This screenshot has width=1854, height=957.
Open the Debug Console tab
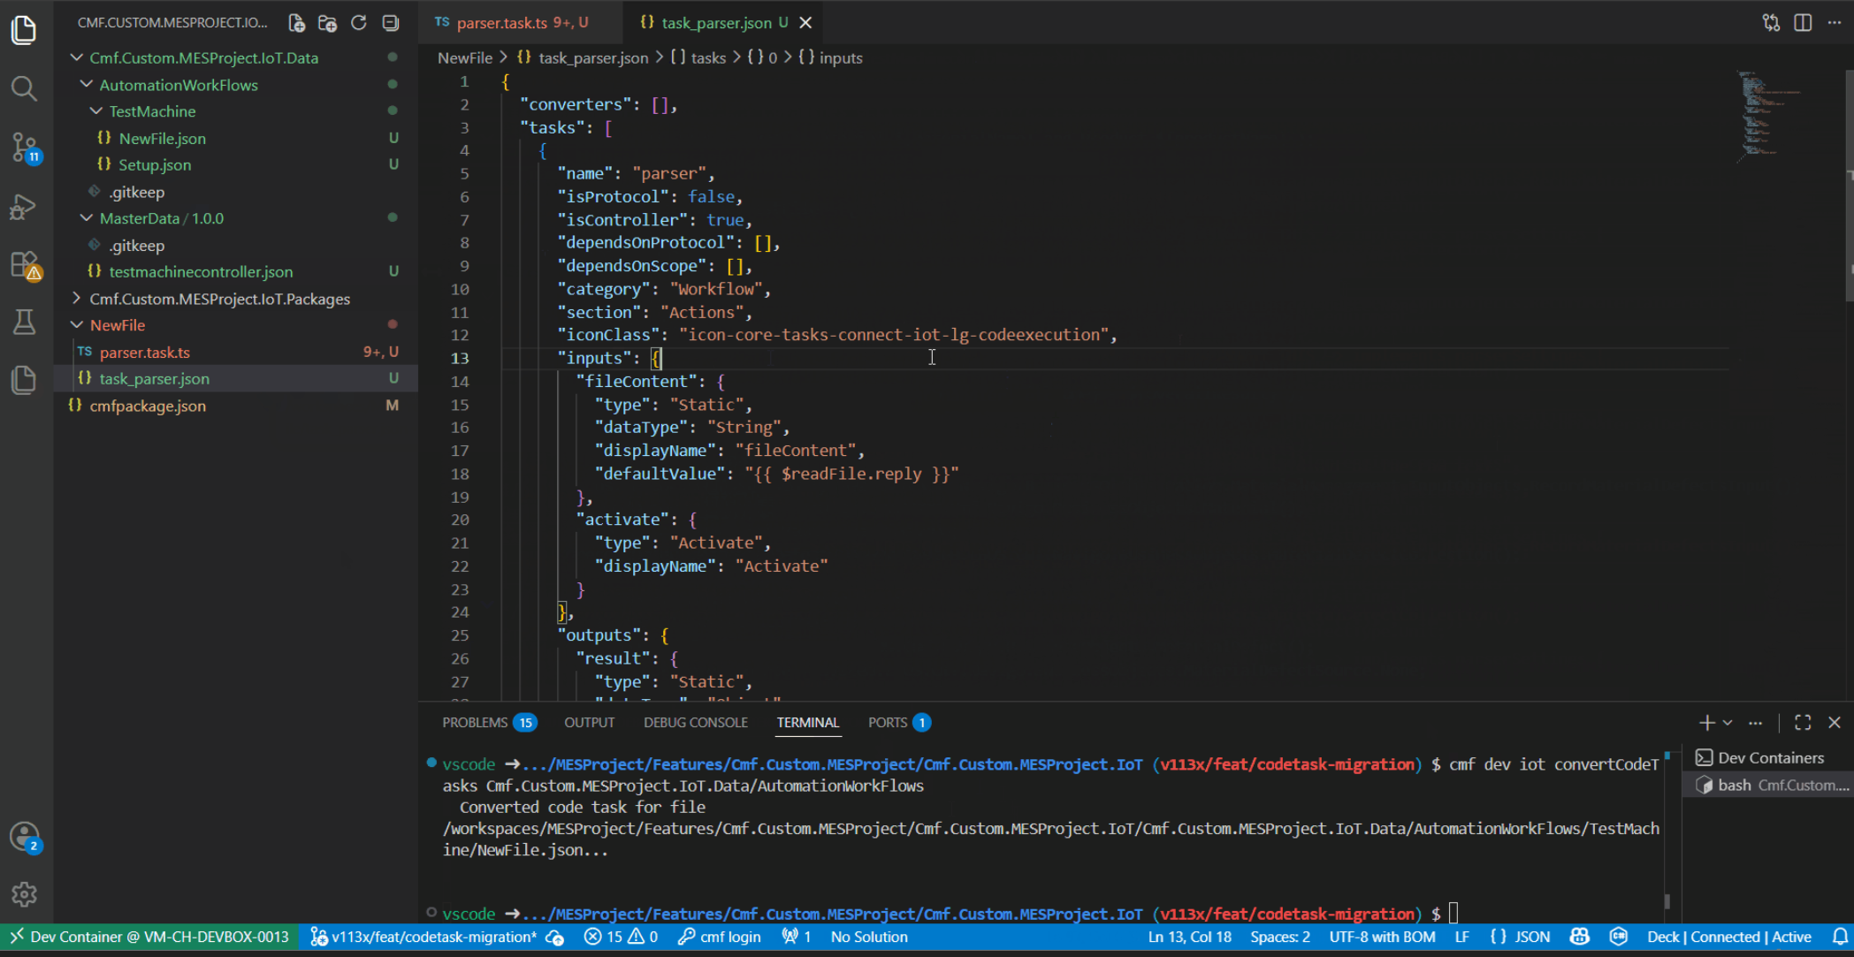click(696, 723)
